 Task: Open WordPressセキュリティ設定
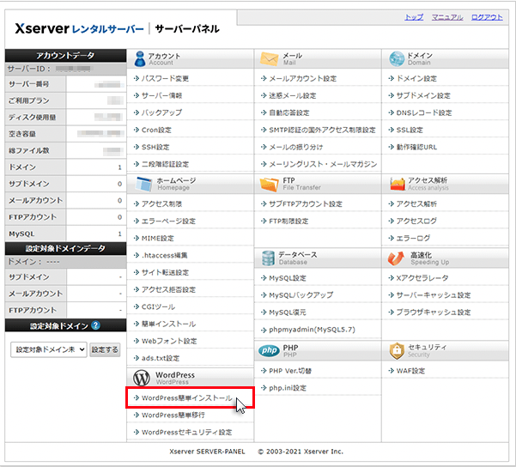186,432
